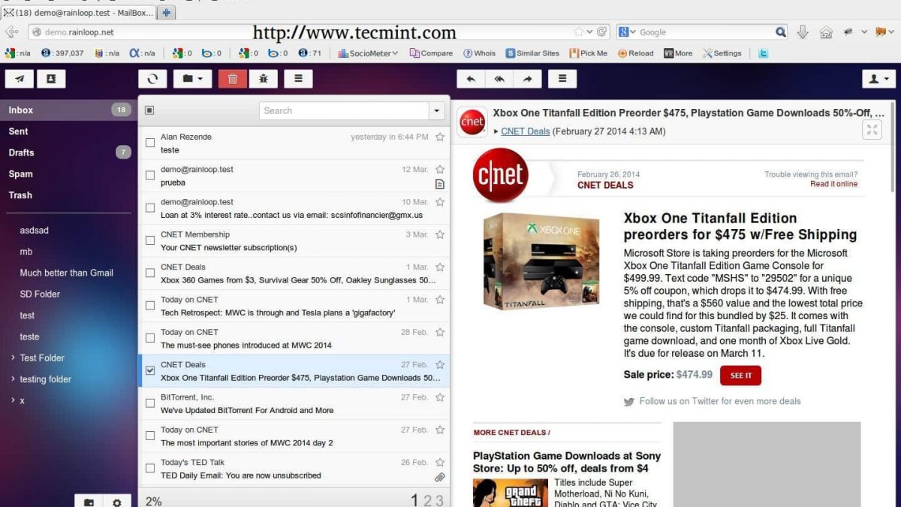901x507 pixels.
Task: Toggle fullscreen view of the open message
Action: [872, 130]
